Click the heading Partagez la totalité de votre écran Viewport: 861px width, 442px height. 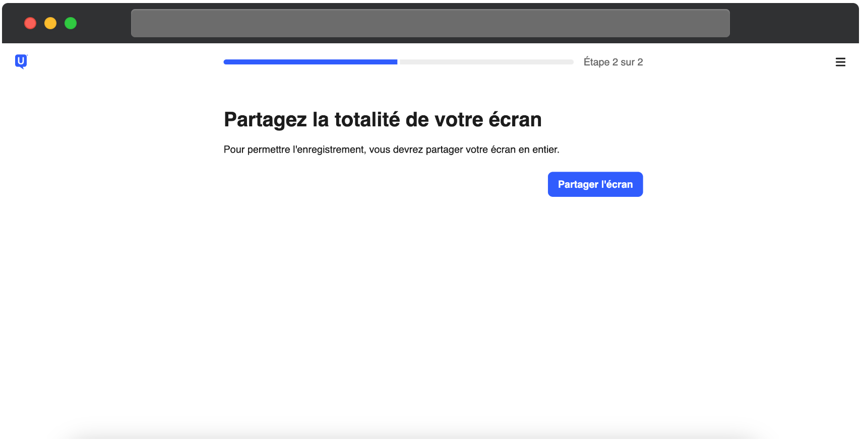point(383,120)
